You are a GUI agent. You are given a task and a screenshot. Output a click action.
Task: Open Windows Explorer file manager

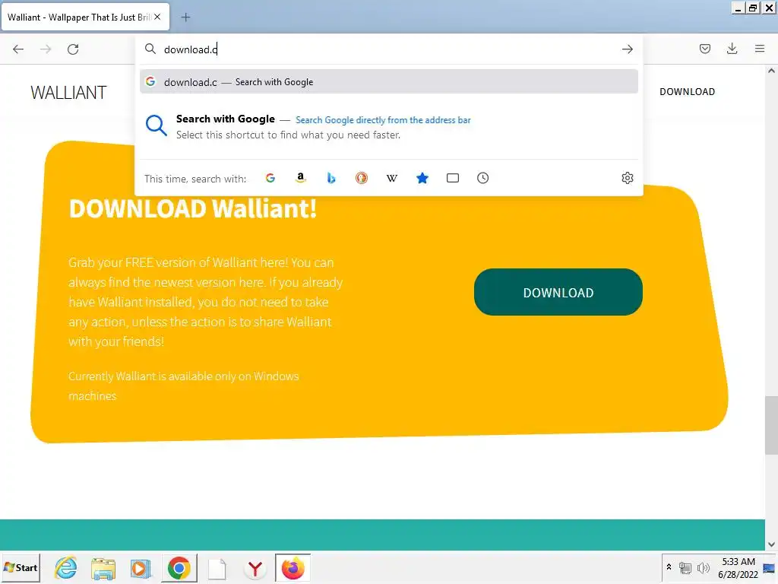pos(103,567)
